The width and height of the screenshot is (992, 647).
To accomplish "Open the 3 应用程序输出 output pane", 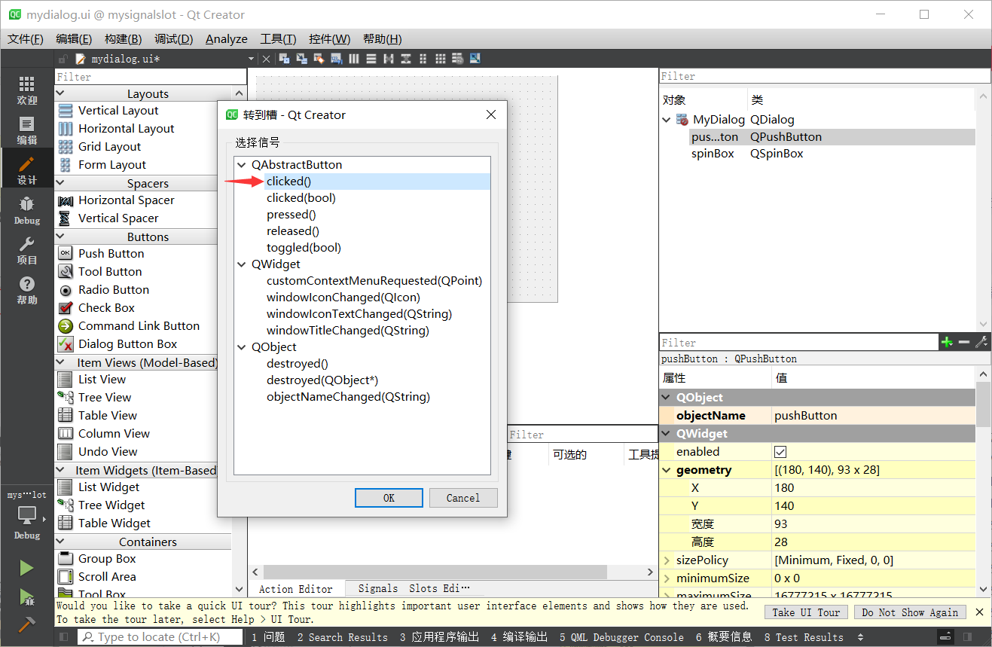I will (x=439, y=637).
